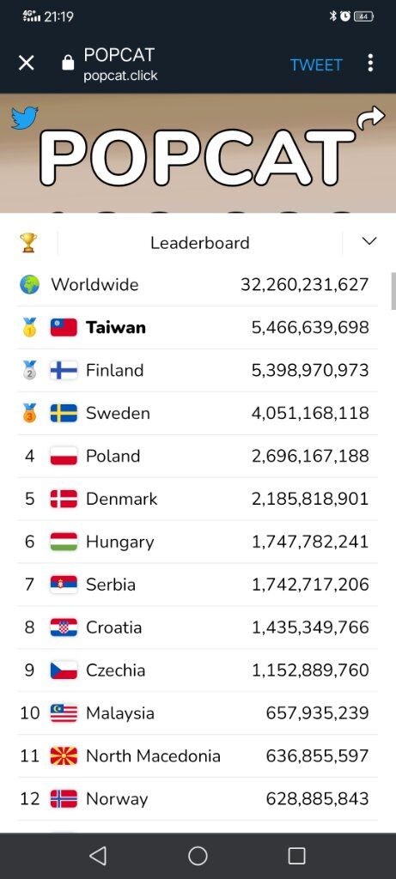
Task: Click the trophy leaderboard icon
Action: (x=28, y=243)
